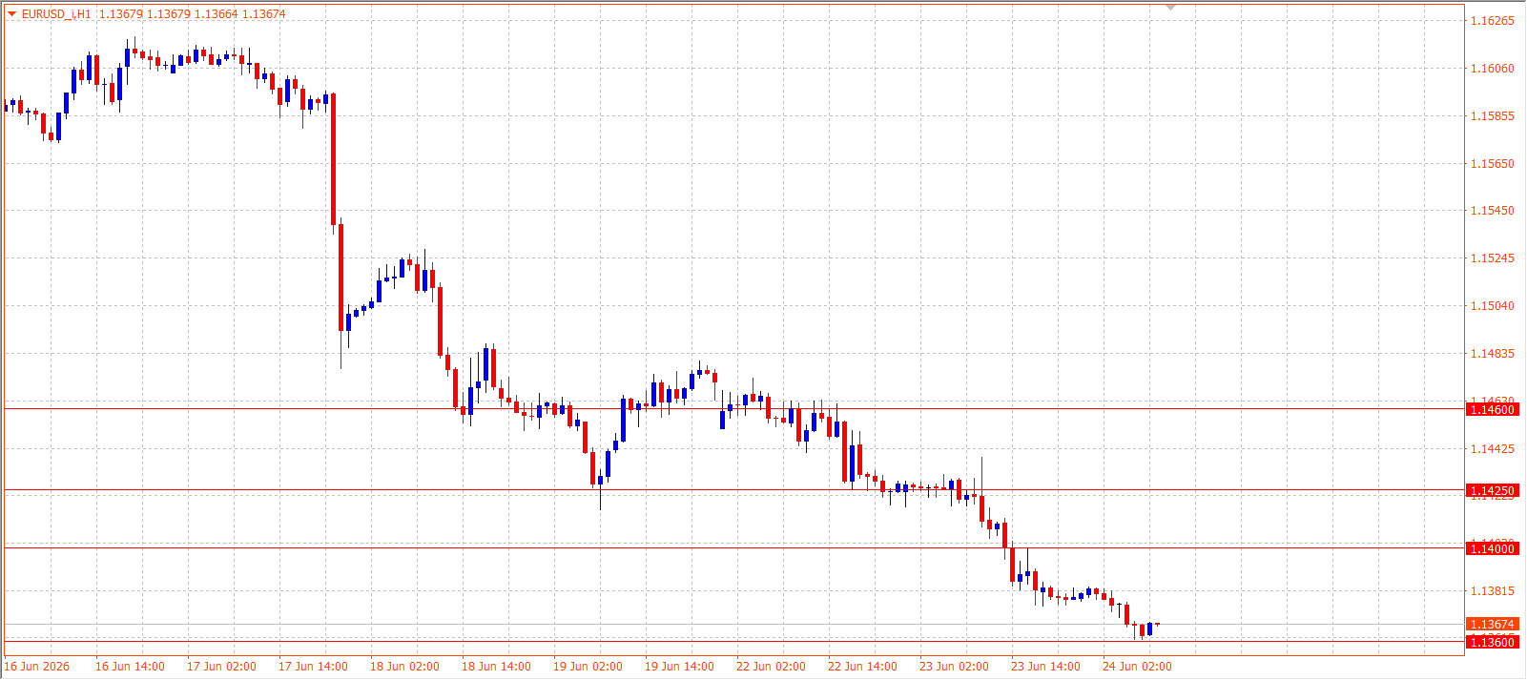
Task: Click the 18 Jun 14:00 time label
Action: (496, 667)
